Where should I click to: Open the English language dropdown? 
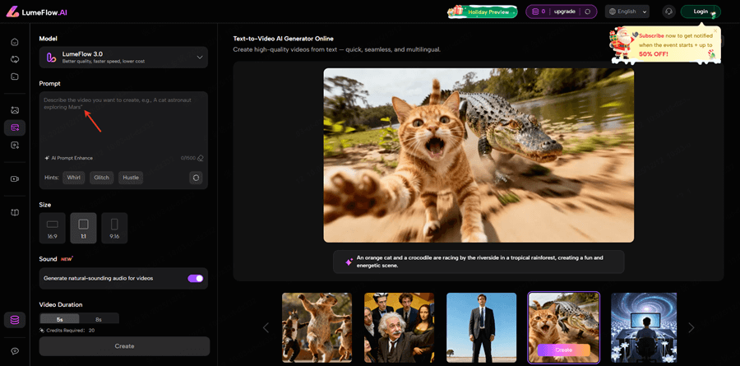pyautogui.click(x=627, y=12)
